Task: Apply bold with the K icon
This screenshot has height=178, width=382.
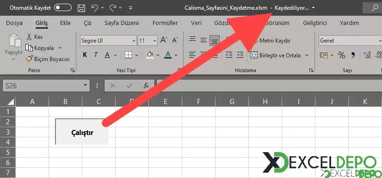Action: pyautogui.click(x=85, y=55)
